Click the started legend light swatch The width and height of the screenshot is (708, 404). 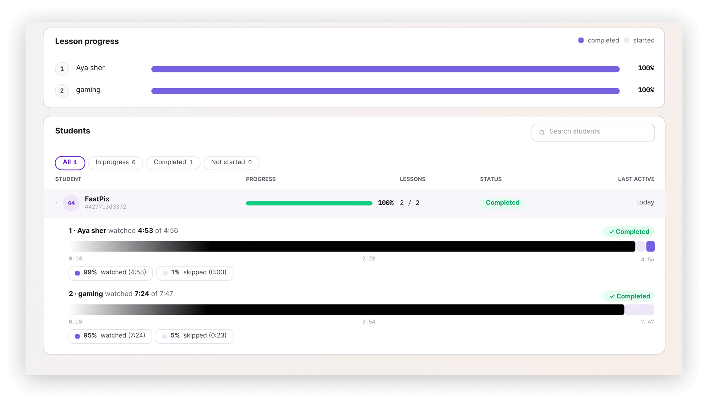[x=626, y=40]
